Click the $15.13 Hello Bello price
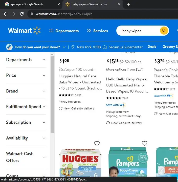Image resolution: width=178 pixels, height=182 pixels. pos(113,61)
